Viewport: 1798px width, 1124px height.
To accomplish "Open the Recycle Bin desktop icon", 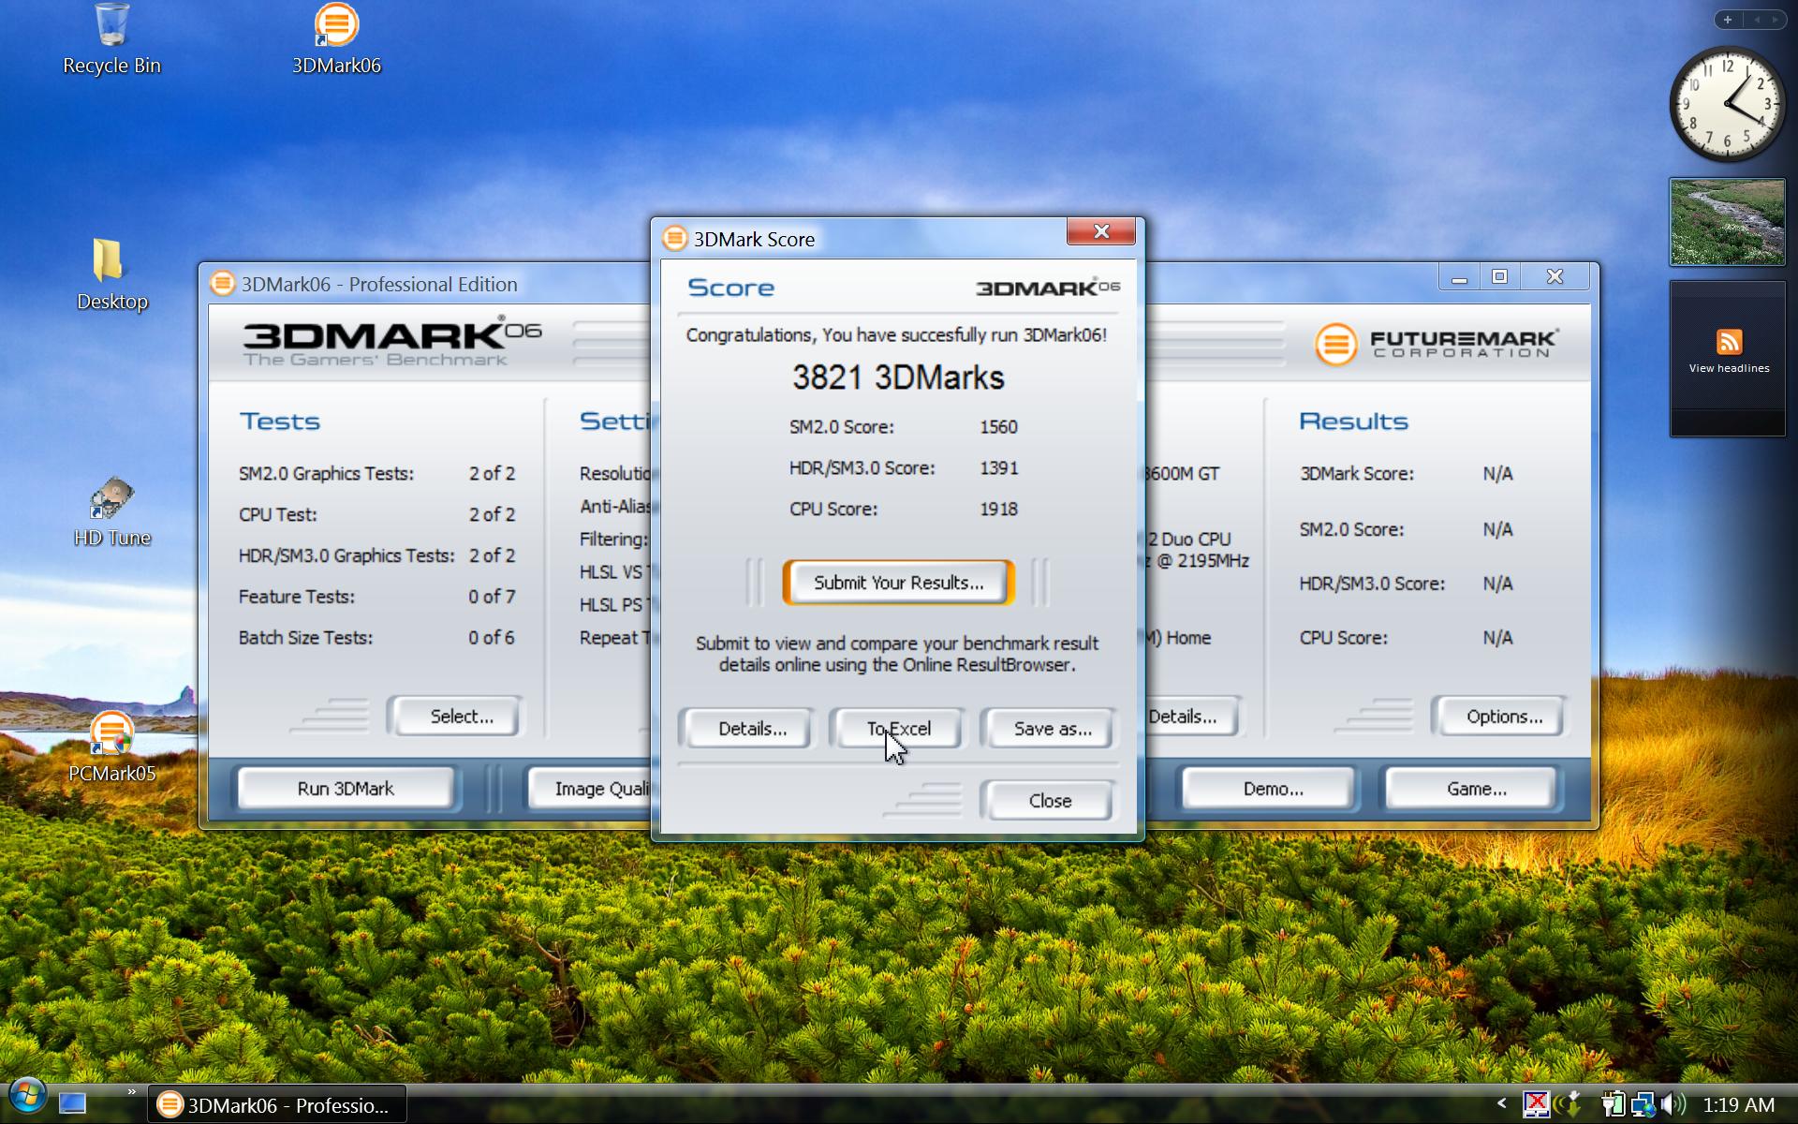I will click(x=111, y=39).
